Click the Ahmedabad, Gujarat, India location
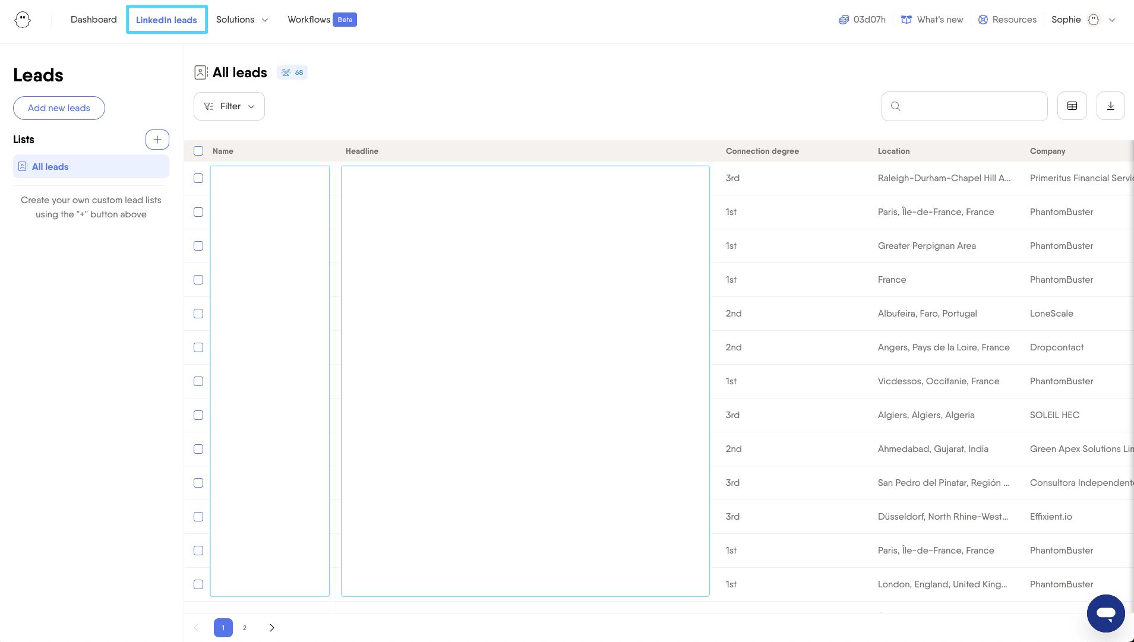The width and height of the screenshot is (1134, 642). 933,449
